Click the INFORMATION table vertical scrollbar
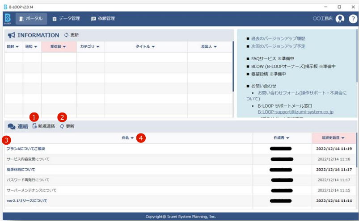 click(232, 67)
